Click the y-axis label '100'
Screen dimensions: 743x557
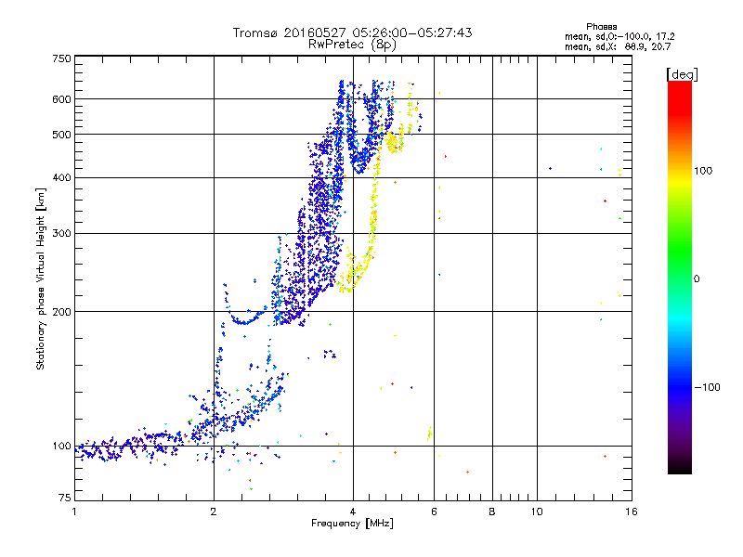point(61,447)
